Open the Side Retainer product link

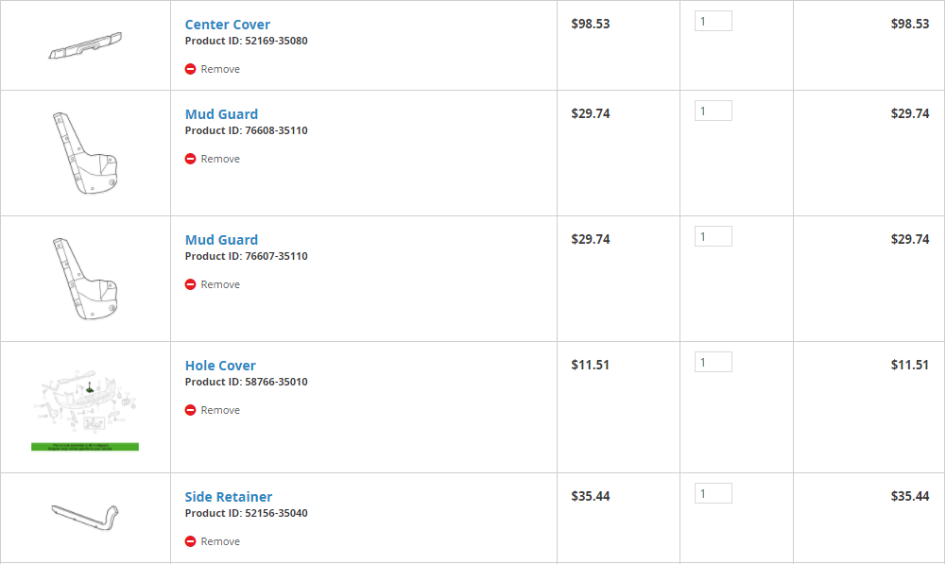click(228, 497)
